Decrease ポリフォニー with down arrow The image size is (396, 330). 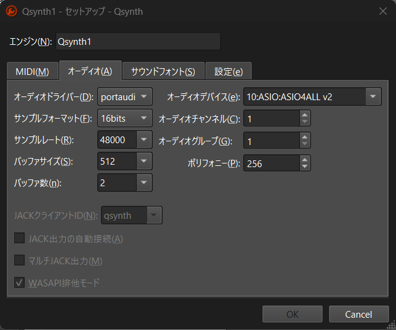tap(305, 167)
